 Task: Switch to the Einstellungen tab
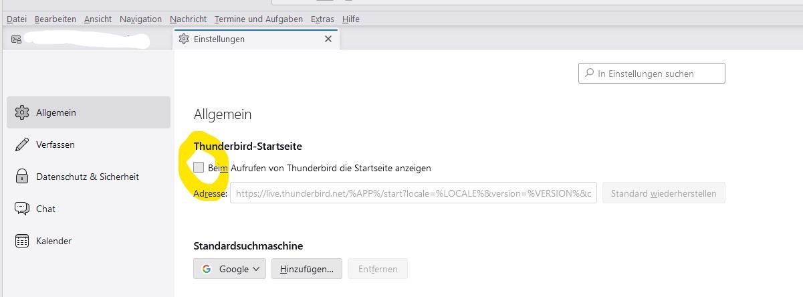256,39
